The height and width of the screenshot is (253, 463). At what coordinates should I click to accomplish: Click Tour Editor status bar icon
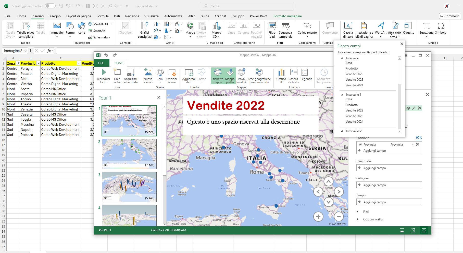[402, 230]
